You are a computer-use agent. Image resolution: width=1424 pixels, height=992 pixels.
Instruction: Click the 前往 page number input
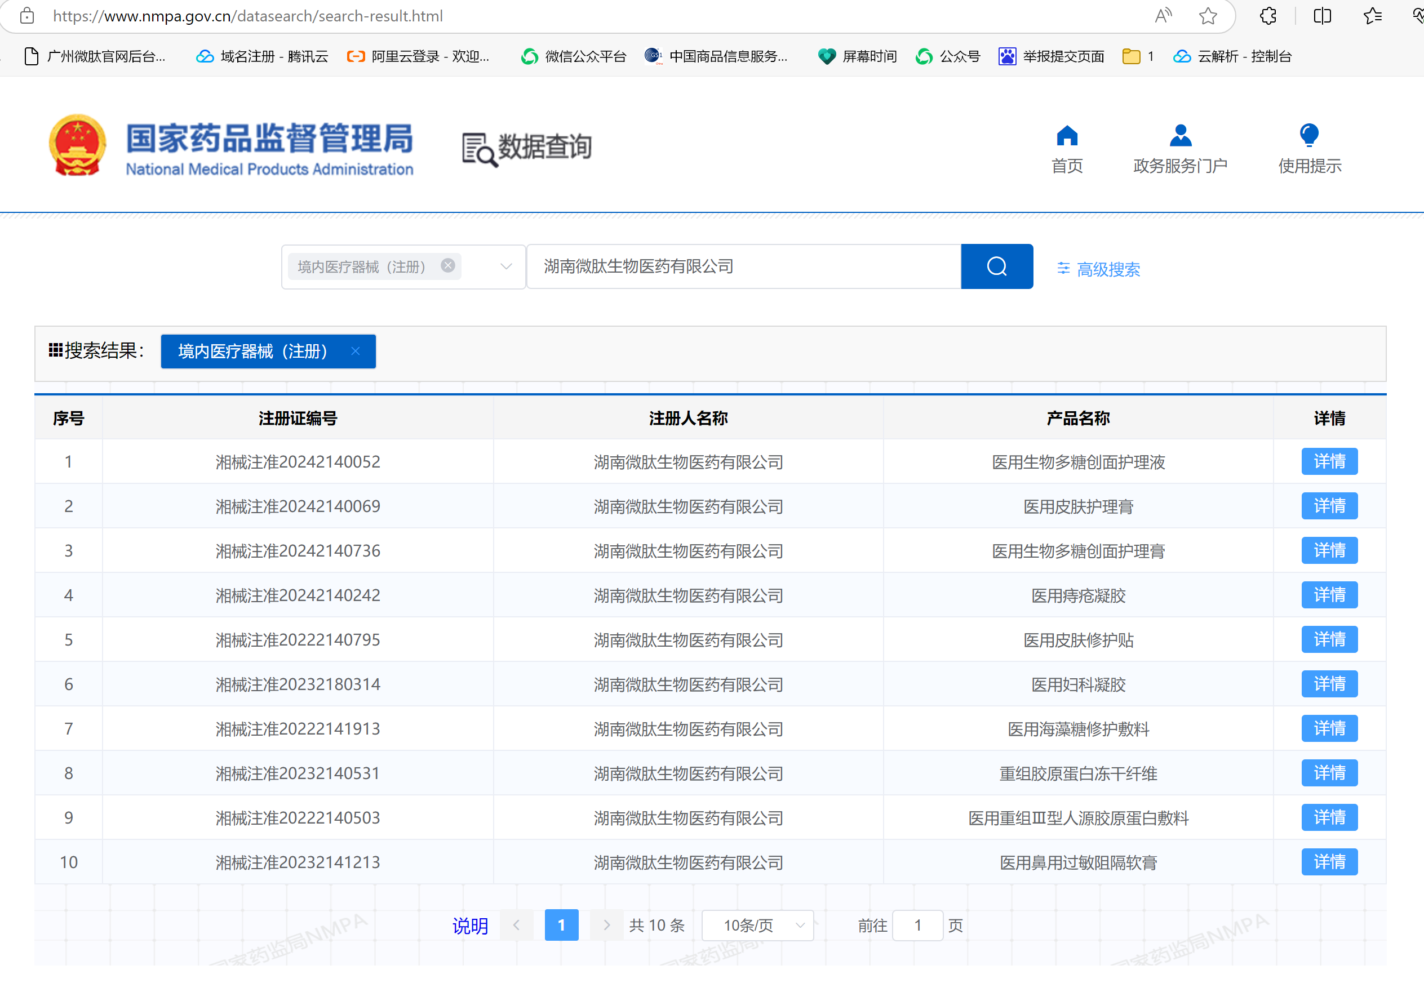pos(918,926)
